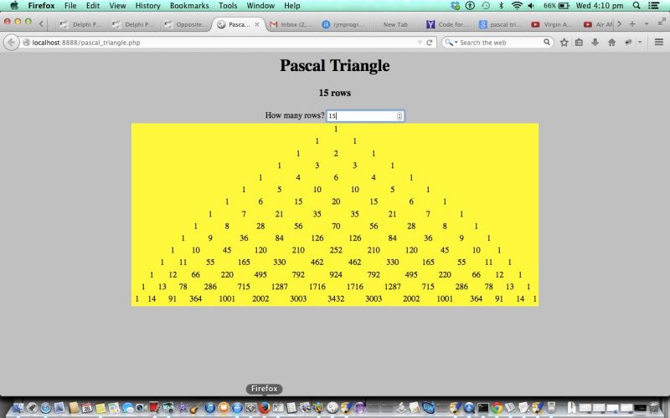Switch to the Code for tab
This screenshot has width=670, height=418.
point(448,25)
